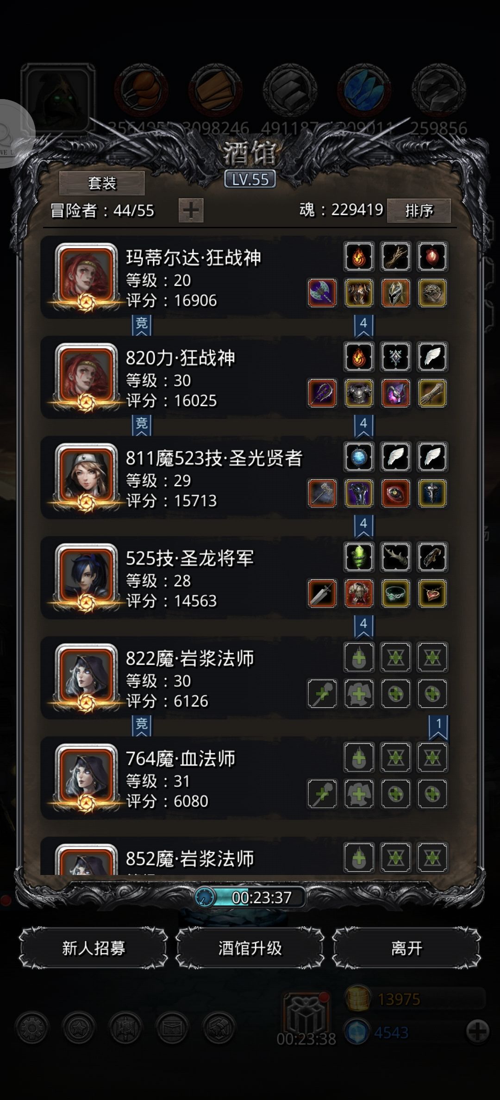Tap the axe weapon icon of 玛蒂尔达·狂战神

(x=322, y=293)
